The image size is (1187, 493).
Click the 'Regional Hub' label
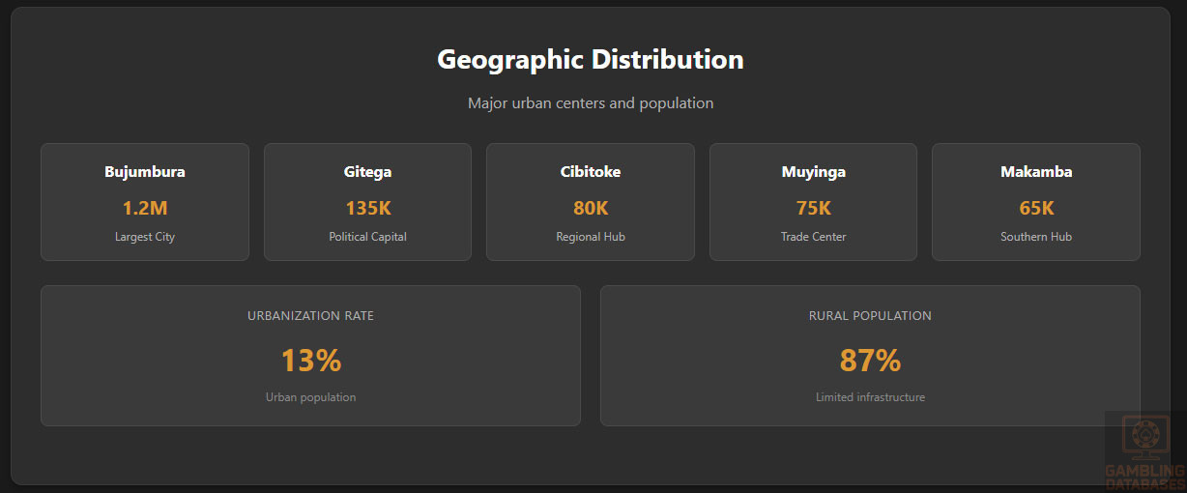coord(591,237)
